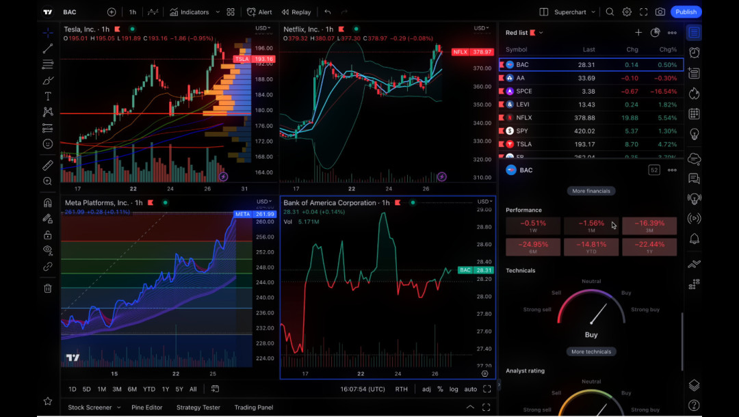739x417 pixels.
Task: Click the trash remove objects icon
Action: click(48, 288)
